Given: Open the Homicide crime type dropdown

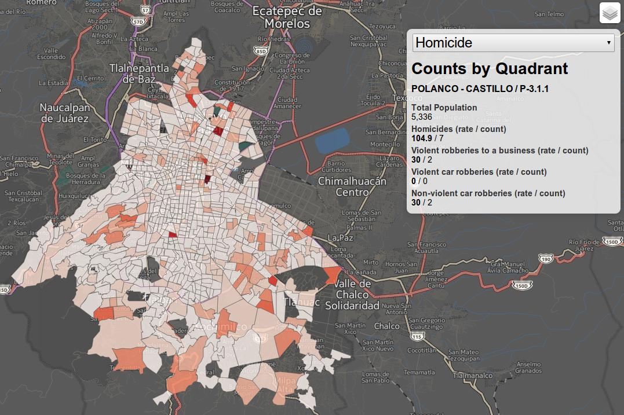Looking at the screenshot, I should 513,42.
